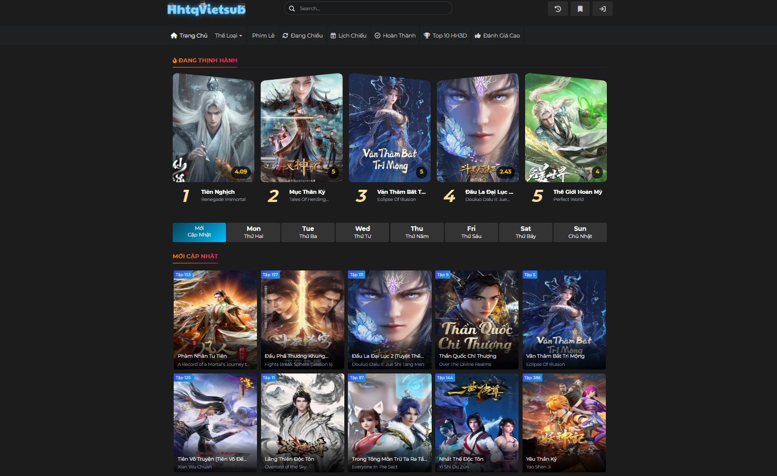Screen dimensions: 777x476
Task: Click the search magnifier icon
Action: 292,9
